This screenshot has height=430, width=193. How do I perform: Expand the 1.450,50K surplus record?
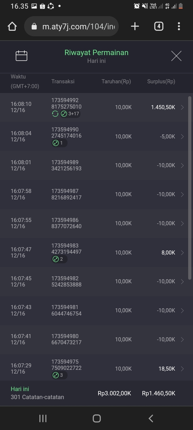coord(182,107)
